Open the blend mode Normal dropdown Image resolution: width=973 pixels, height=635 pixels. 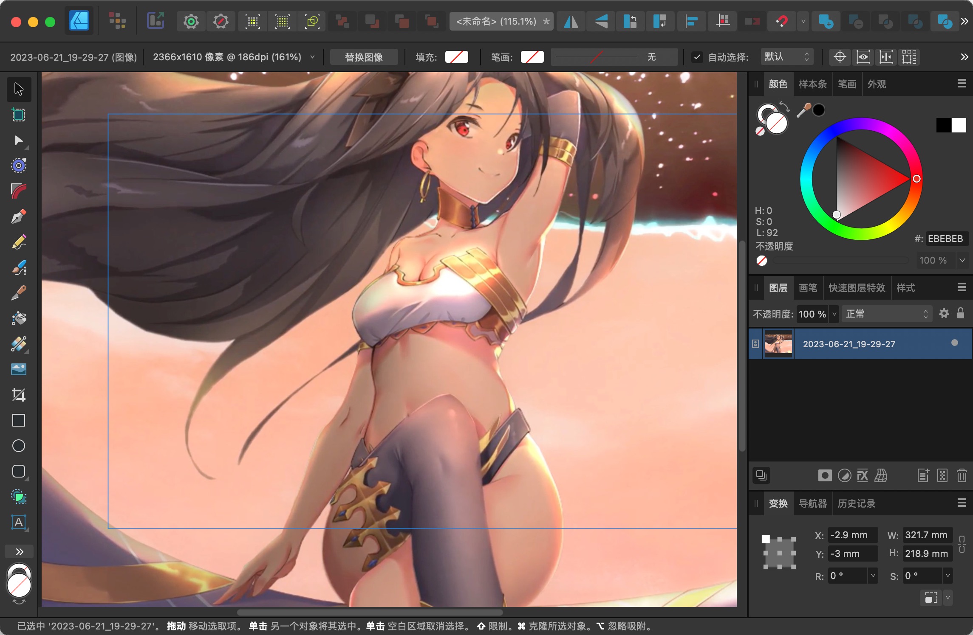pos(887,314)
